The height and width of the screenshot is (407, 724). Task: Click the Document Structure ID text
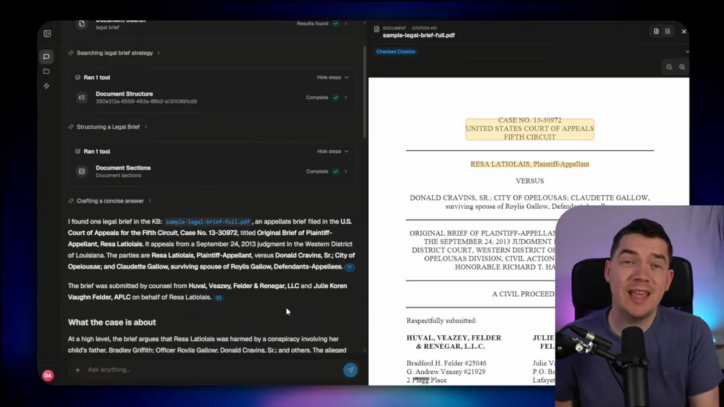[x=146, y=102]
